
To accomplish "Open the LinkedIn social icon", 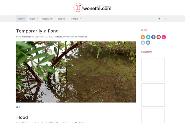I will pyautogui.click(x=143, y=42).
